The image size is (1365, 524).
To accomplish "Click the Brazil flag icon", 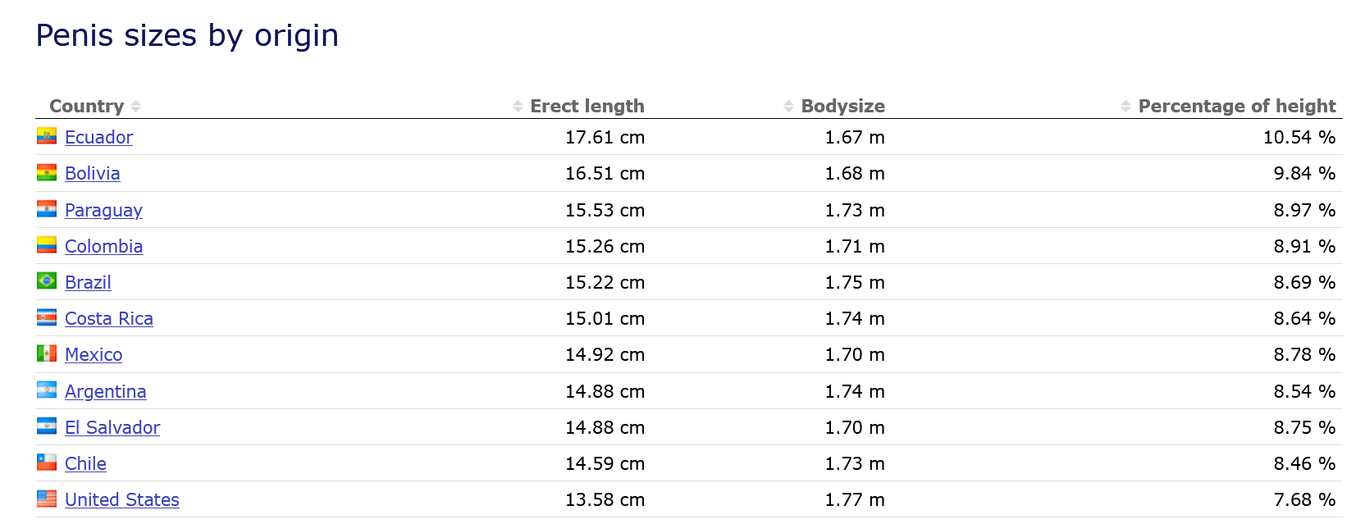I will pos(47,281).
